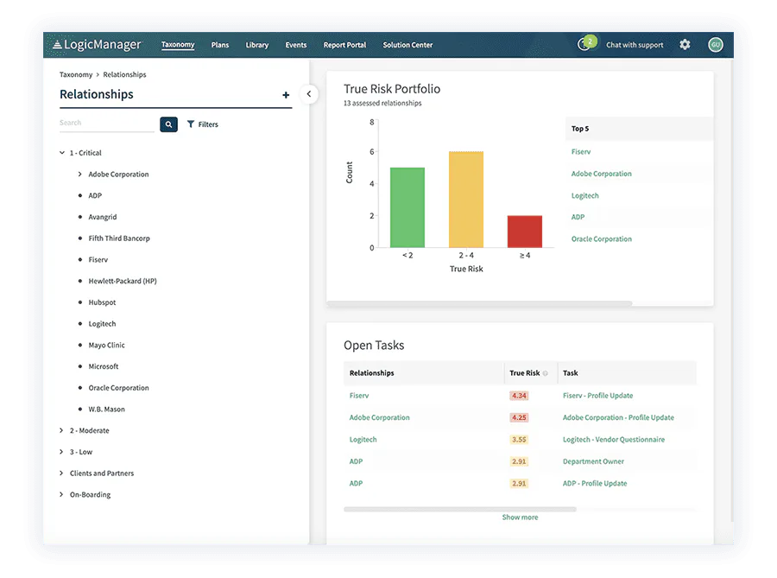This screenshot has width=777, height=578.
Task: Open settings via the gear icon
Action: [685, 44]
